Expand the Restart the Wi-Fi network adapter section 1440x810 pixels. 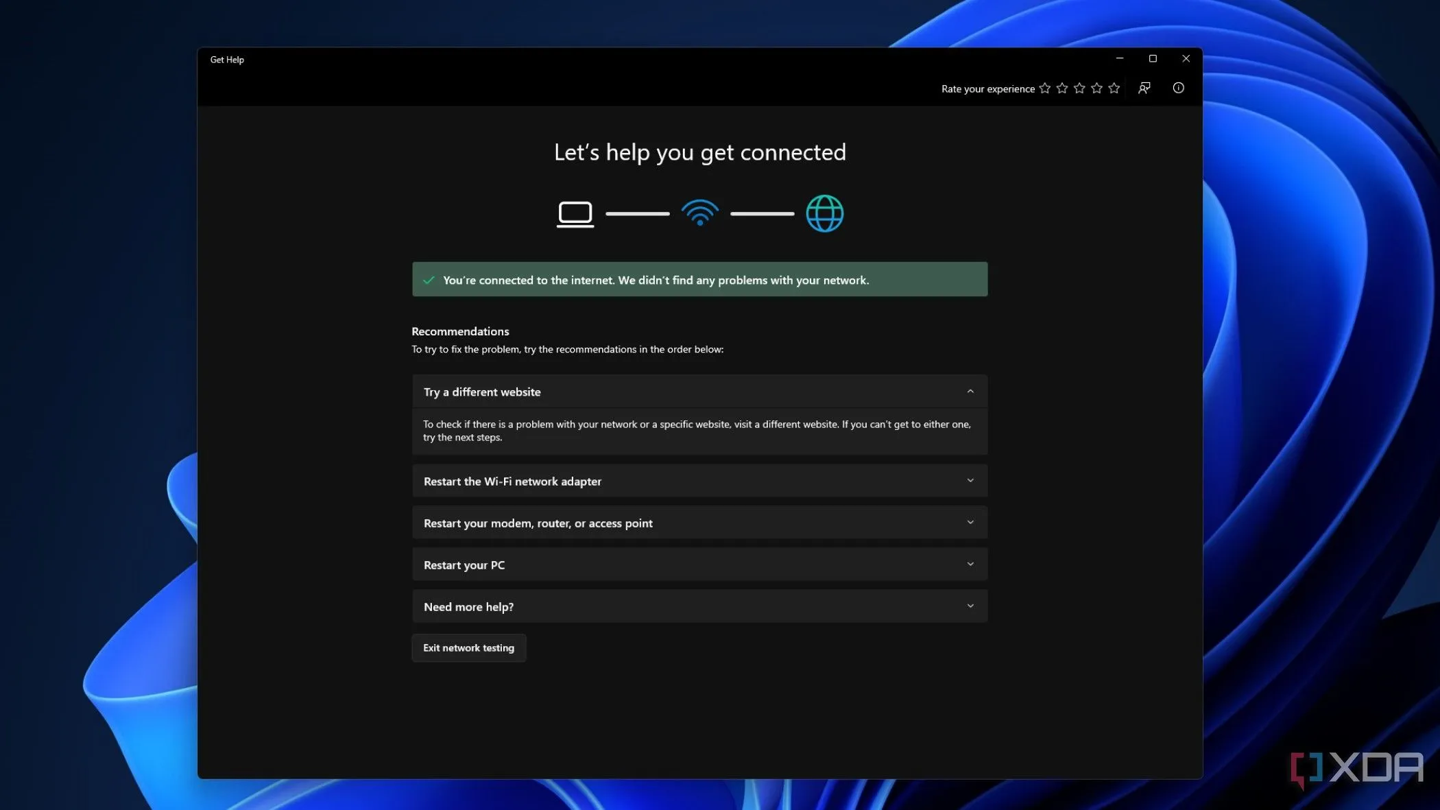(x=699, y=481)
